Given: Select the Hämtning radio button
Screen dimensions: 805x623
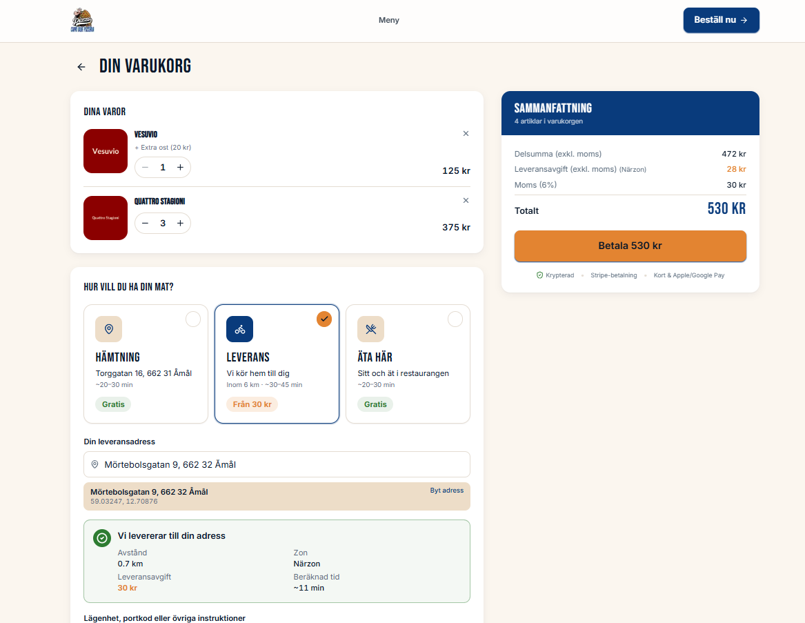Looking at the screenshot, I should click(x=193, y=319).
